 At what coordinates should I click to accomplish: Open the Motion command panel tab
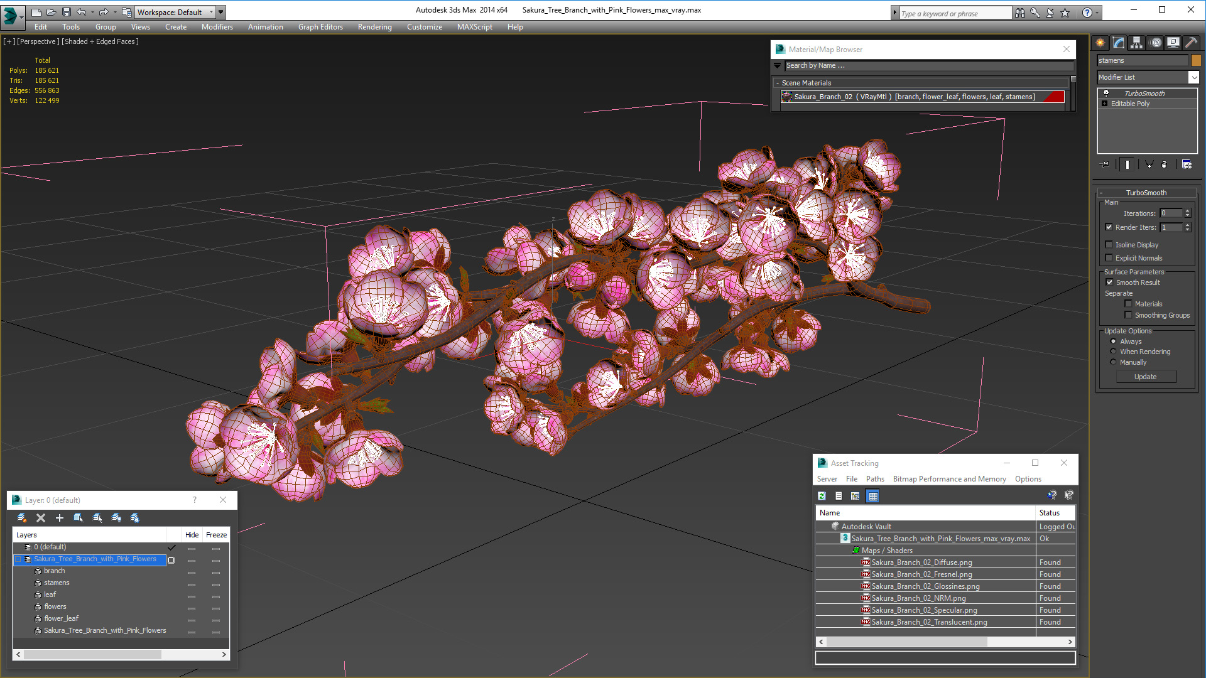pyautogui.click(x=1155, y=43)
